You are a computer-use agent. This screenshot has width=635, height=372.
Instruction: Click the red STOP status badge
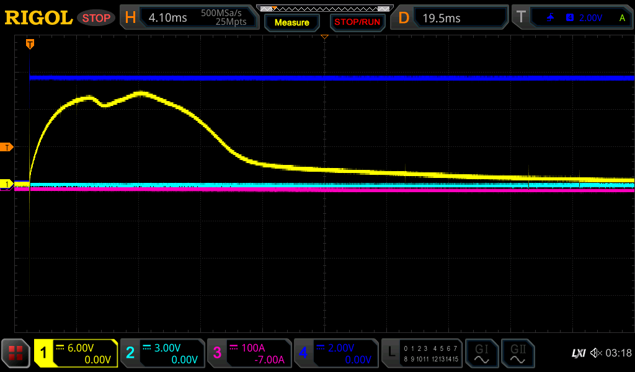point(96,18)
